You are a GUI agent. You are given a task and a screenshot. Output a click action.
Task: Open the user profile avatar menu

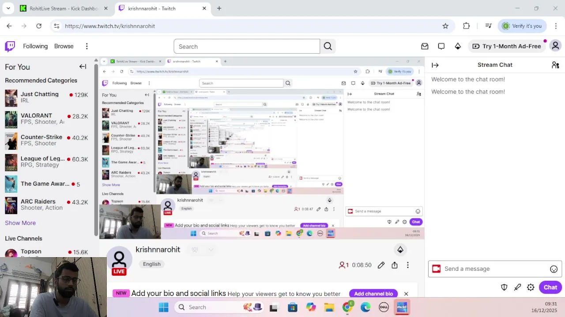click(555, 46)
